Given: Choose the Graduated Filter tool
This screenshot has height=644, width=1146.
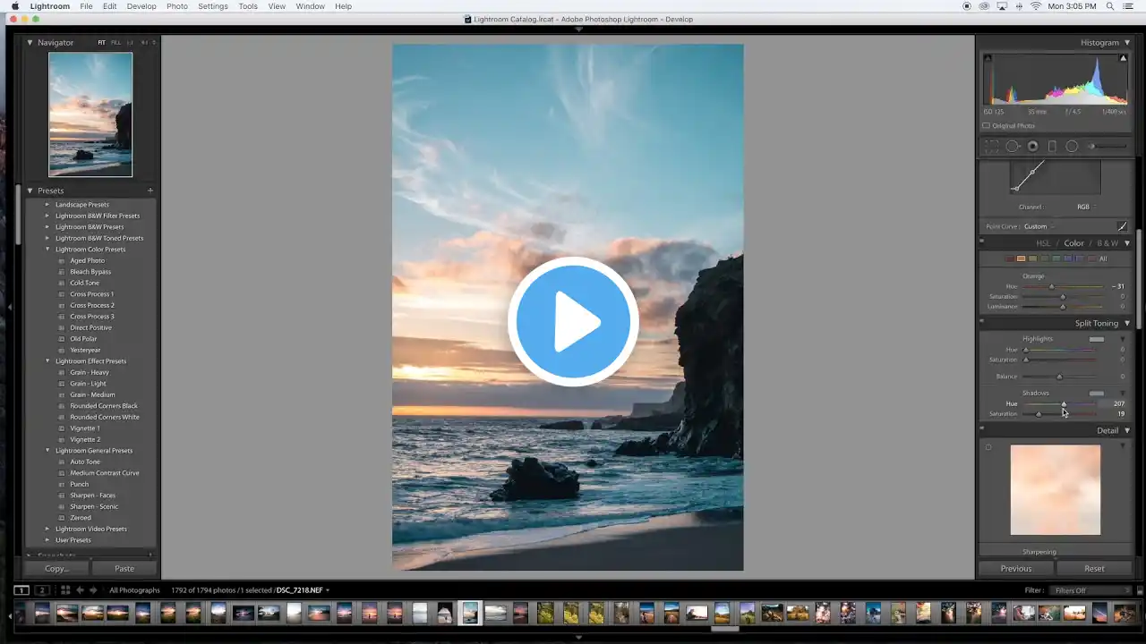Looking at the screenshot, I should 1052,147.
